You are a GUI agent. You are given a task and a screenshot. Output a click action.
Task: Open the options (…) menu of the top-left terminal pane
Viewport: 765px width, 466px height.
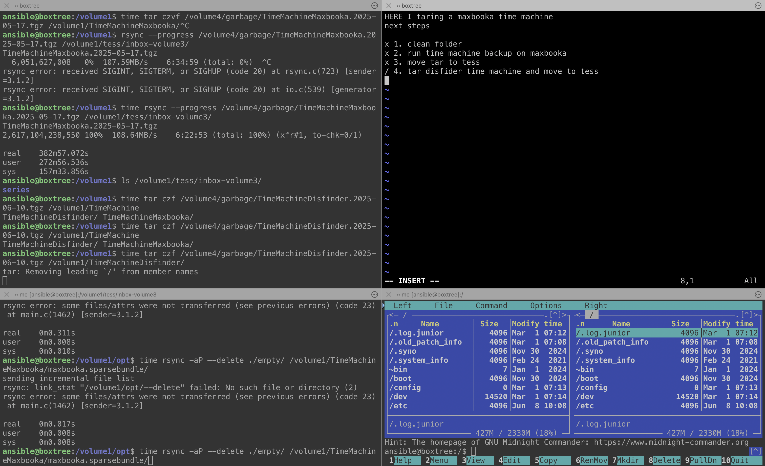click(374, 6)
